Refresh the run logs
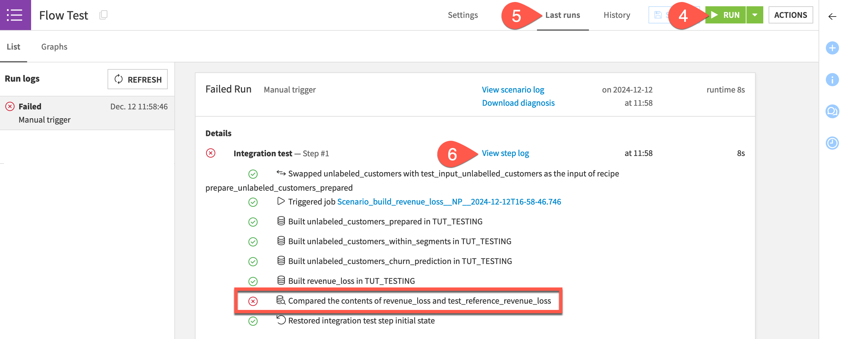The width and height of the screenshot is (845, 339). click(x=138, y=79)
